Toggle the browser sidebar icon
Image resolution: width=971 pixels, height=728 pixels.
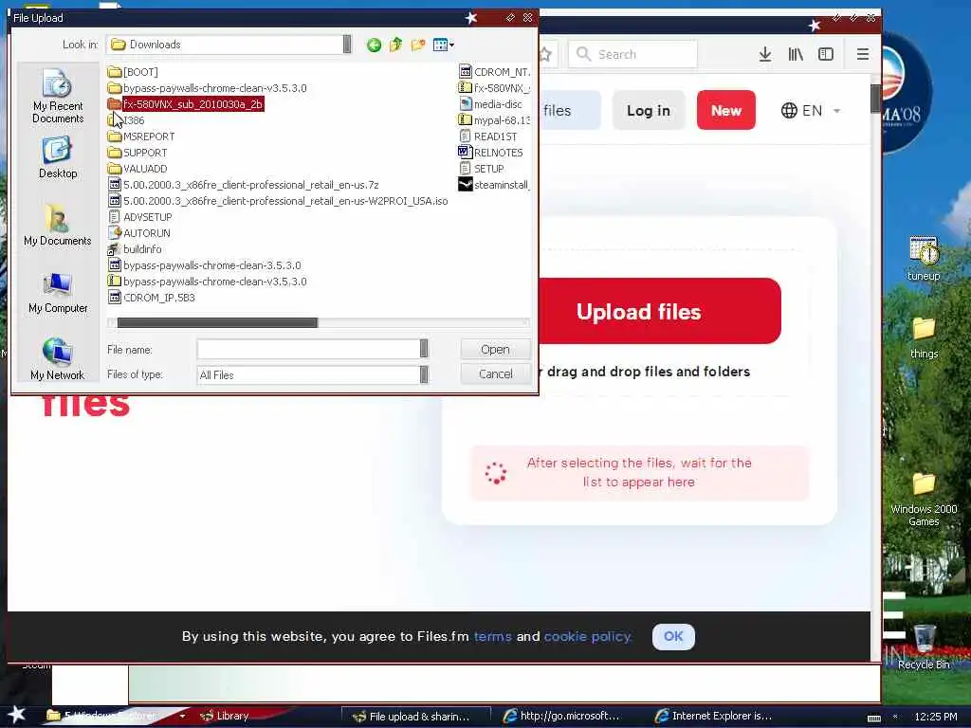826,54
